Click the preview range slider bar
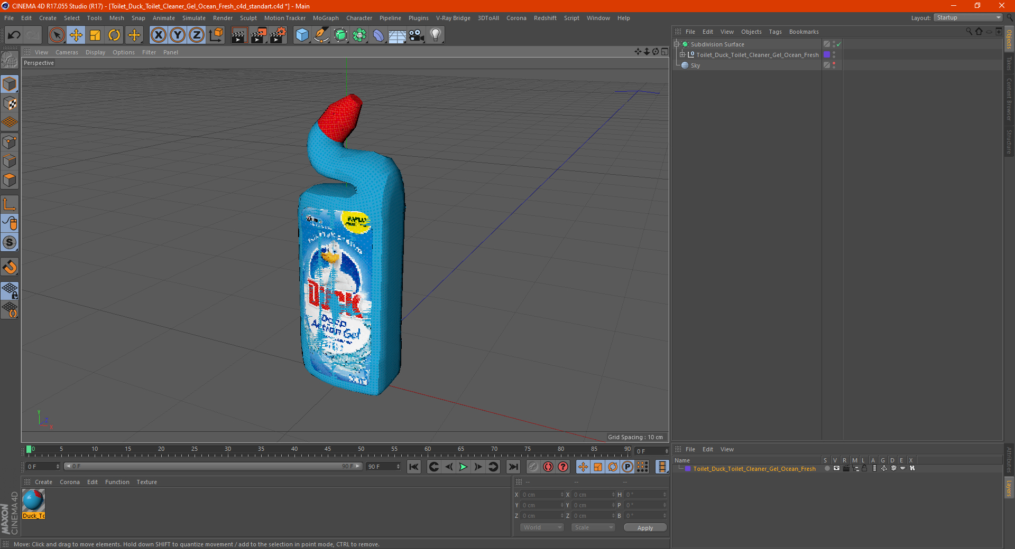 (213, 466)
